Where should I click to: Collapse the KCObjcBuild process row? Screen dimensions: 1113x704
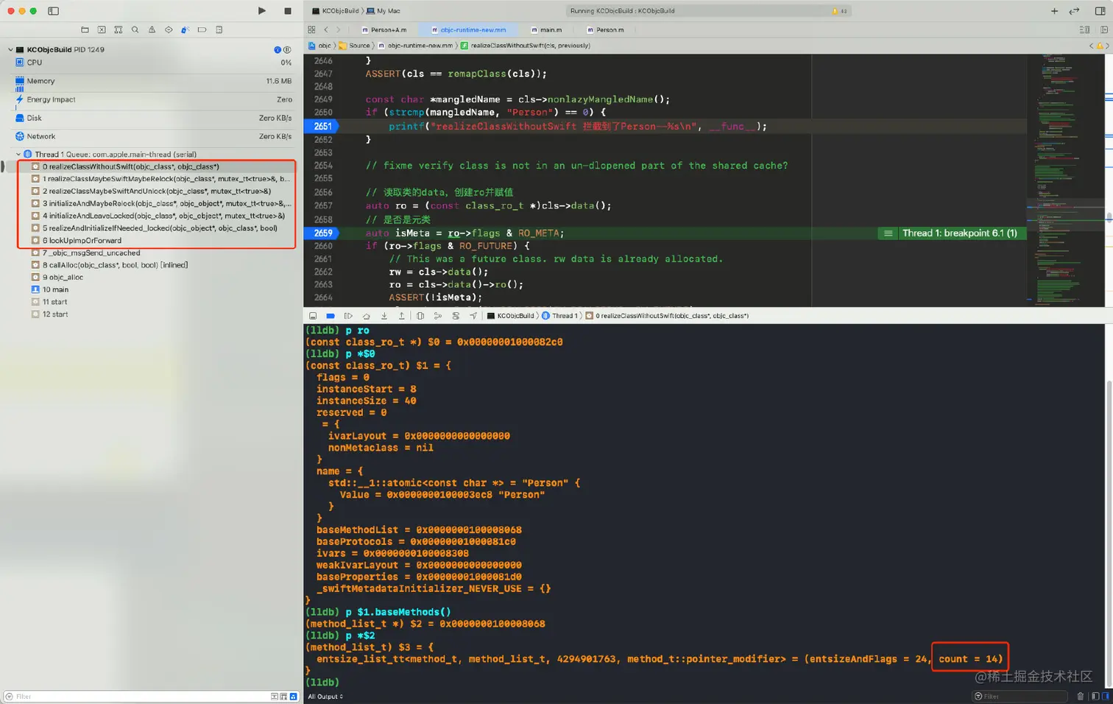pos(10,50)
